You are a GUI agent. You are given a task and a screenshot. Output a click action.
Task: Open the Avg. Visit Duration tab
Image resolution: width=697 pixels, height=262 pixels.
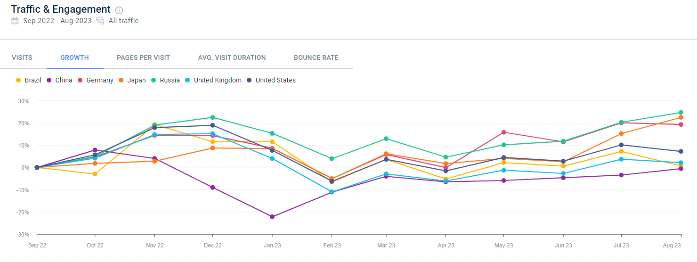coord(232,57)
